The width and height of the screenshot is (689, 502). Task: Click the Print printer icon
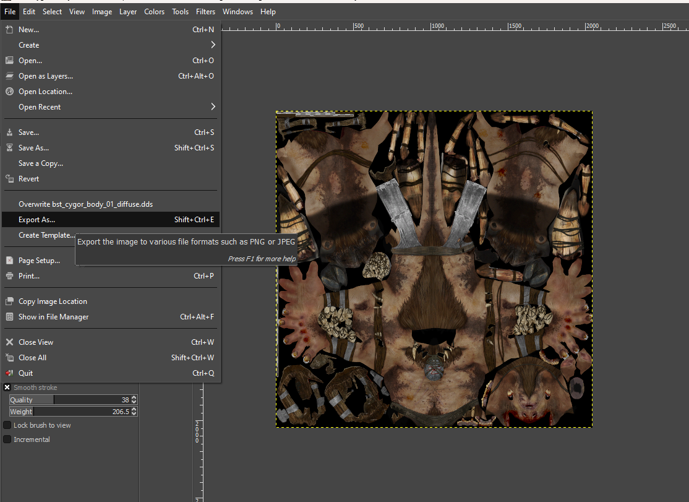click(x=9, y=275)
